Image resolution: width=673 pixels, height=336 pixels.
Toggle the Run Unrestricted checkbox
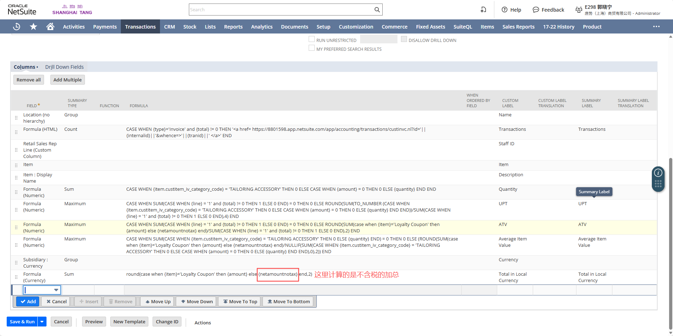coord(311,39)
